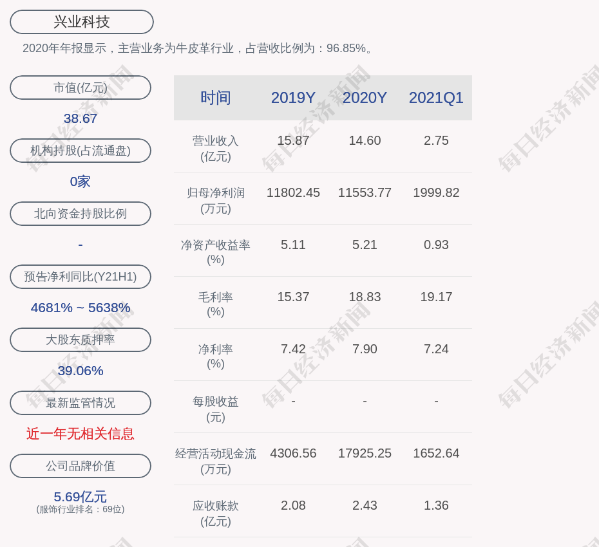Click the receivables value 1.36
The width and height of the screenshot is (599, 547).
(x=436, y=505)
